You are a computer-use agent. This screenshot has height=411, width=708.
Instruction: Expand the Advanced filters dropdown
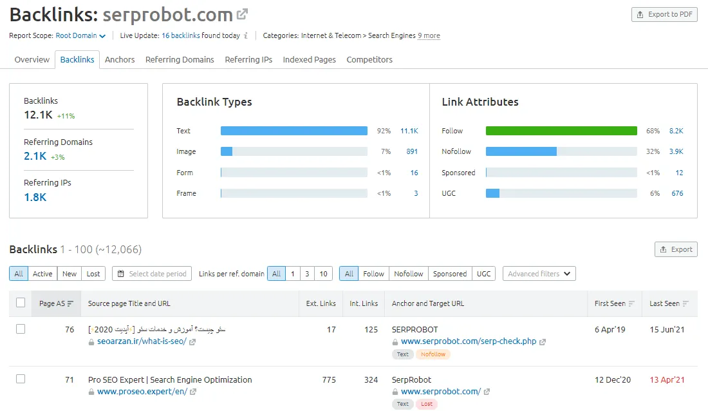(539, 274)
